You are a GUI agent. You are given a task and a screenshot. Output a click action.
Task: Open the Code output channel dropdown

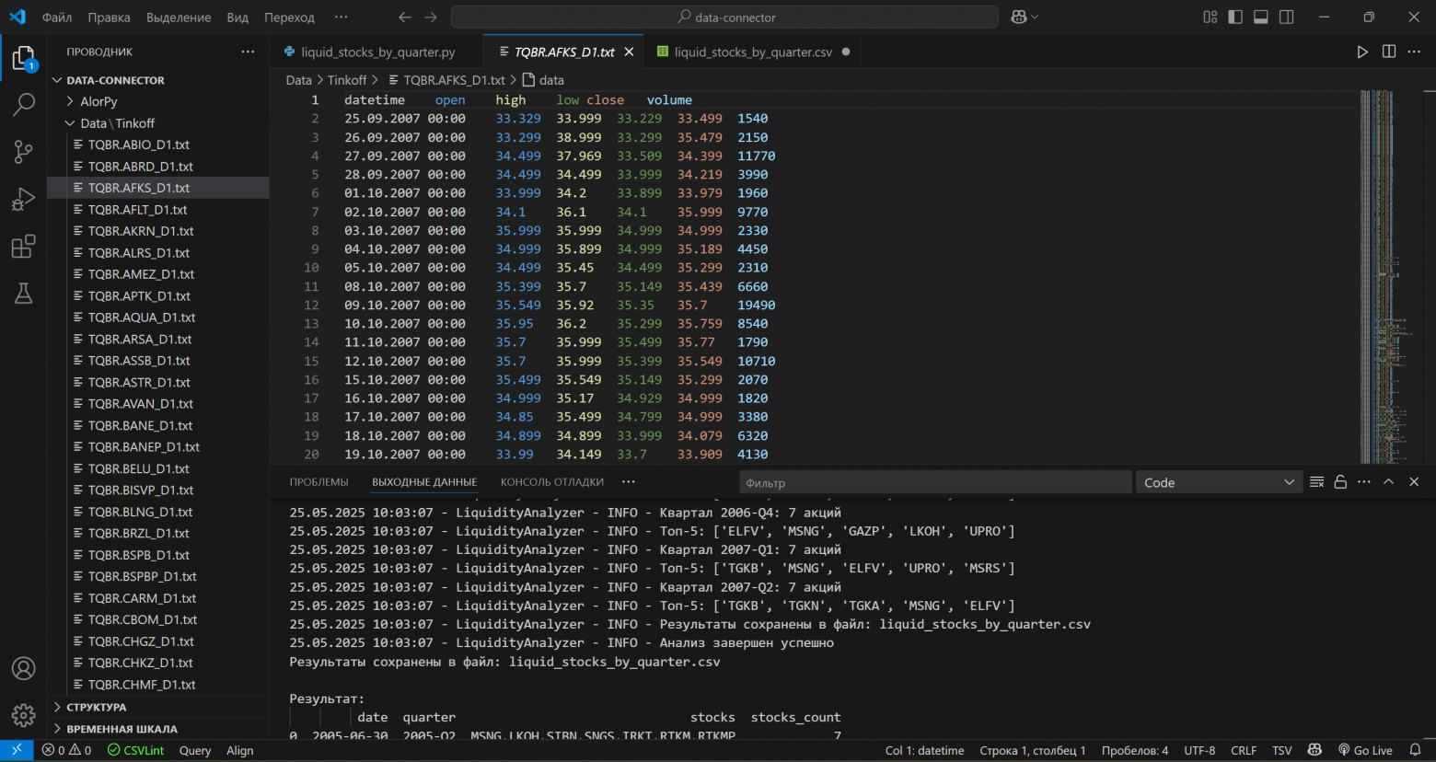click(x=1219, y=482)
